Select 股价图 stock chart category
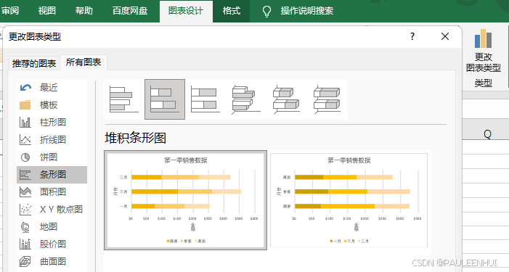The image size is (509, 272). click(x=52, y=244)
